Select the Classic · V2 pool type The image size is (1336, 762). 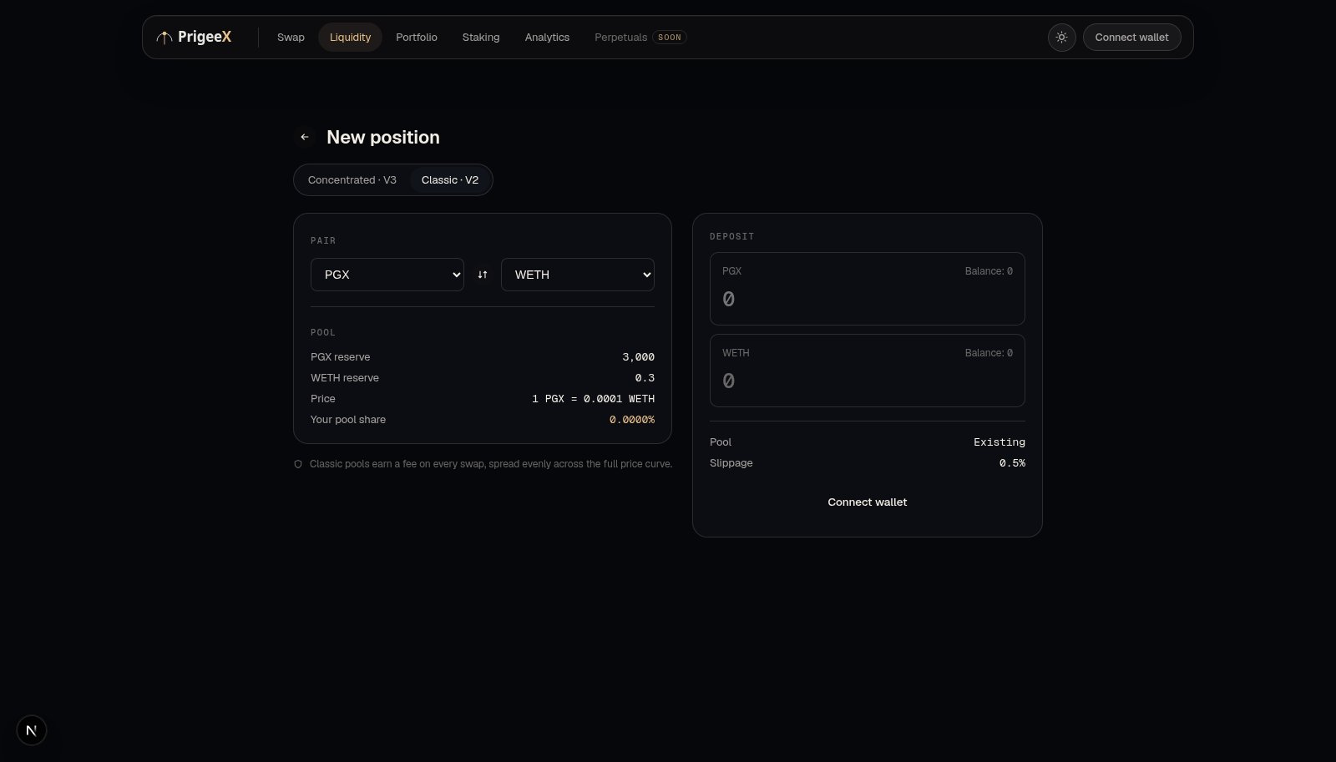coord(450,180)
